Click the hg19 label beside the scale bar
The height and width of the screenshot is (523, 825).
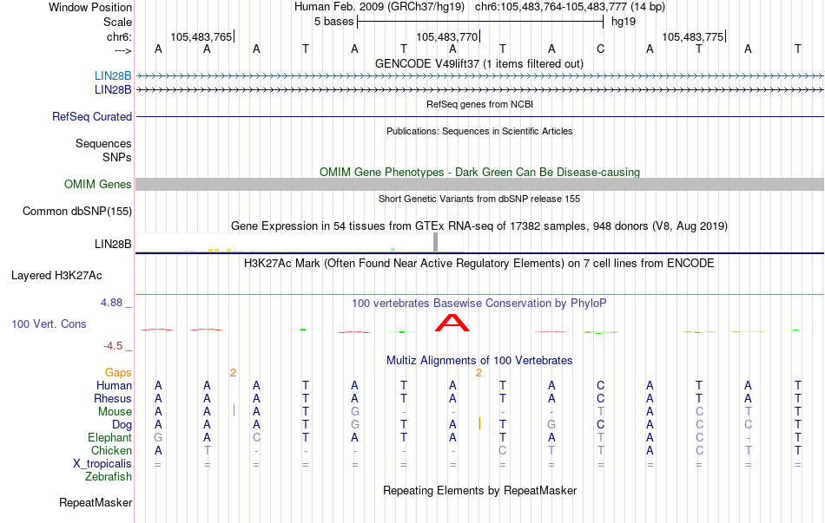624,22
